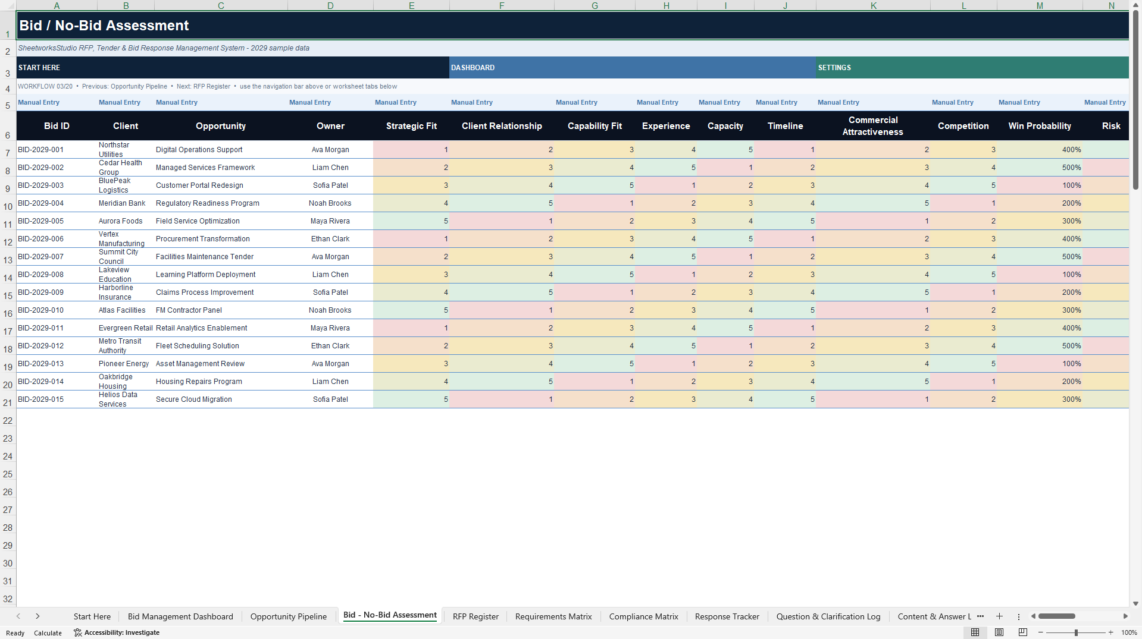Zoom out with minus button
1142x639 pixels.
[1041, 632]
